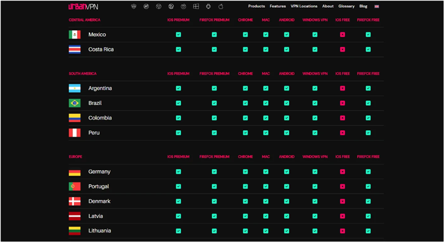This screenshot has height=242, width=444.
Task: Select the Argentina country name
Action: point(100,88)
